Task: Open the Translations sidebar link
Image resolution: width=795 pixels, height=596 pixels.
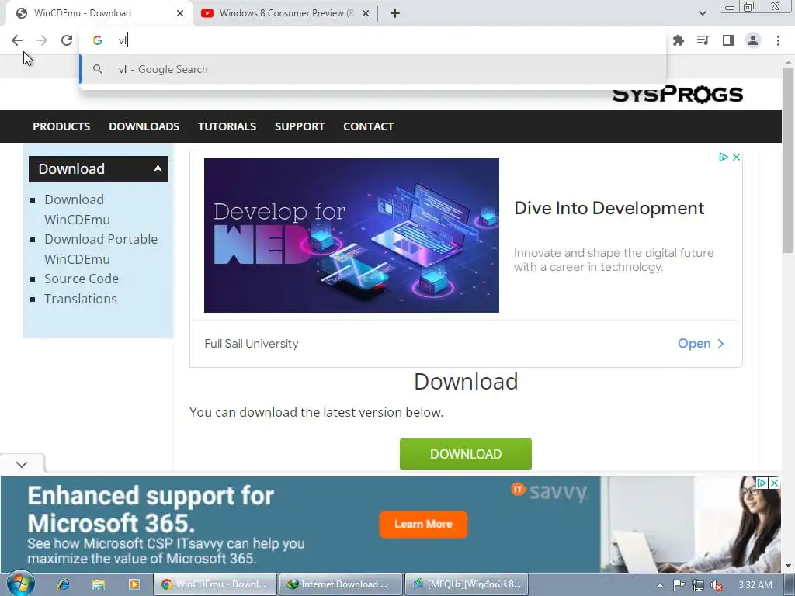Action: [81, 299]
